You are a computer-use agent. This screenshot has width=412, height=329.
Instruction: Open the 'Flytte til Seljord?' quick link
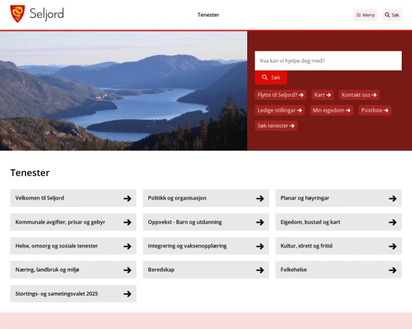(280, 95)
